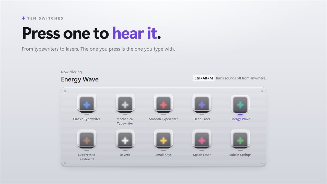Click the "Now clicking" caption
Screen dimensions: 327x184
(x=71, y=72)
